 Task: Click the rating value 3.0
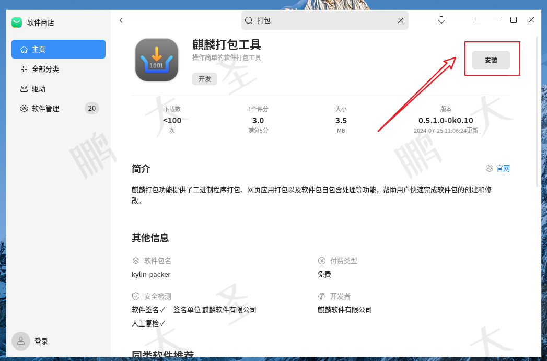coord(258,120)
